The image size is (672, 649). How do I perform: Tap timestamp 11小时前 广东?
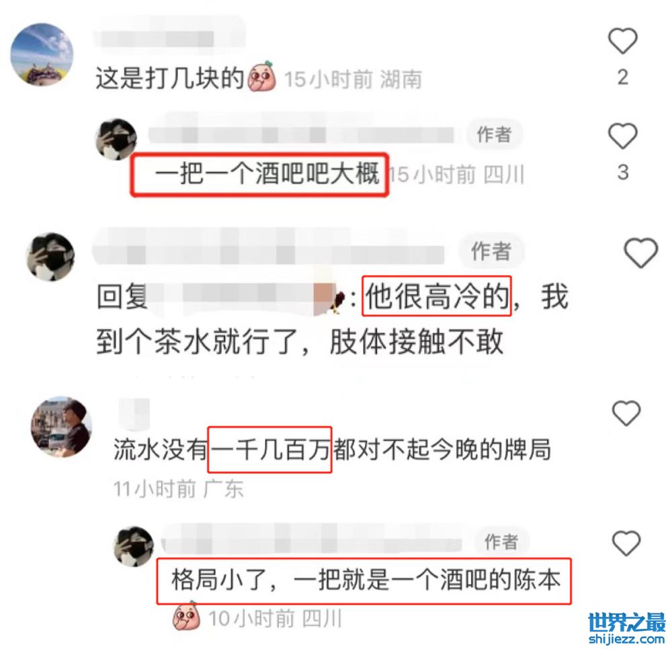coord(178,489)
